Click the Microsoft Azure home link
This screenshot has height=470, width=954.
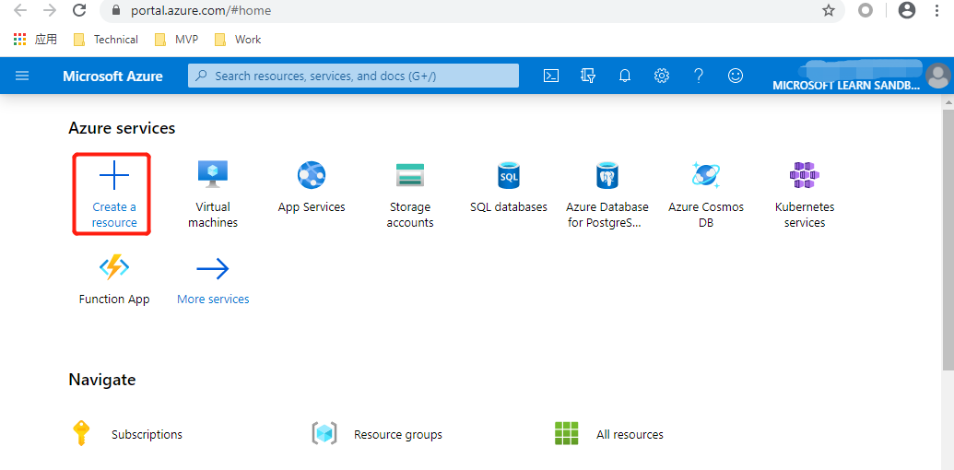click(x=112, y=76)
